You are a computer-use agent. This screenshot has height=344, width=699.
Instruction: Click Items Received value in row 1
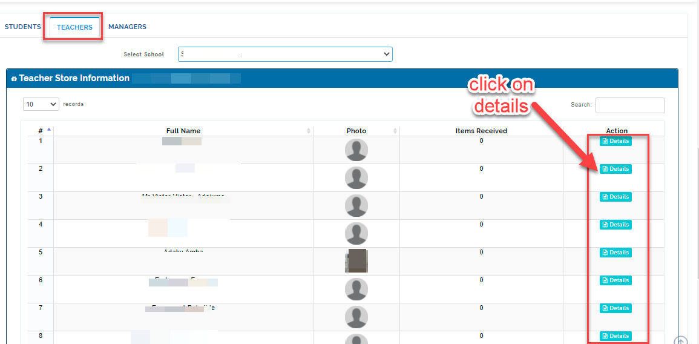point(481,141)
